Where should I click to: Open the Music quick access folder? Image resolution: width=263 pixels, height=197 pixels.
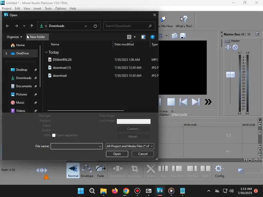[x=20, y=103]
